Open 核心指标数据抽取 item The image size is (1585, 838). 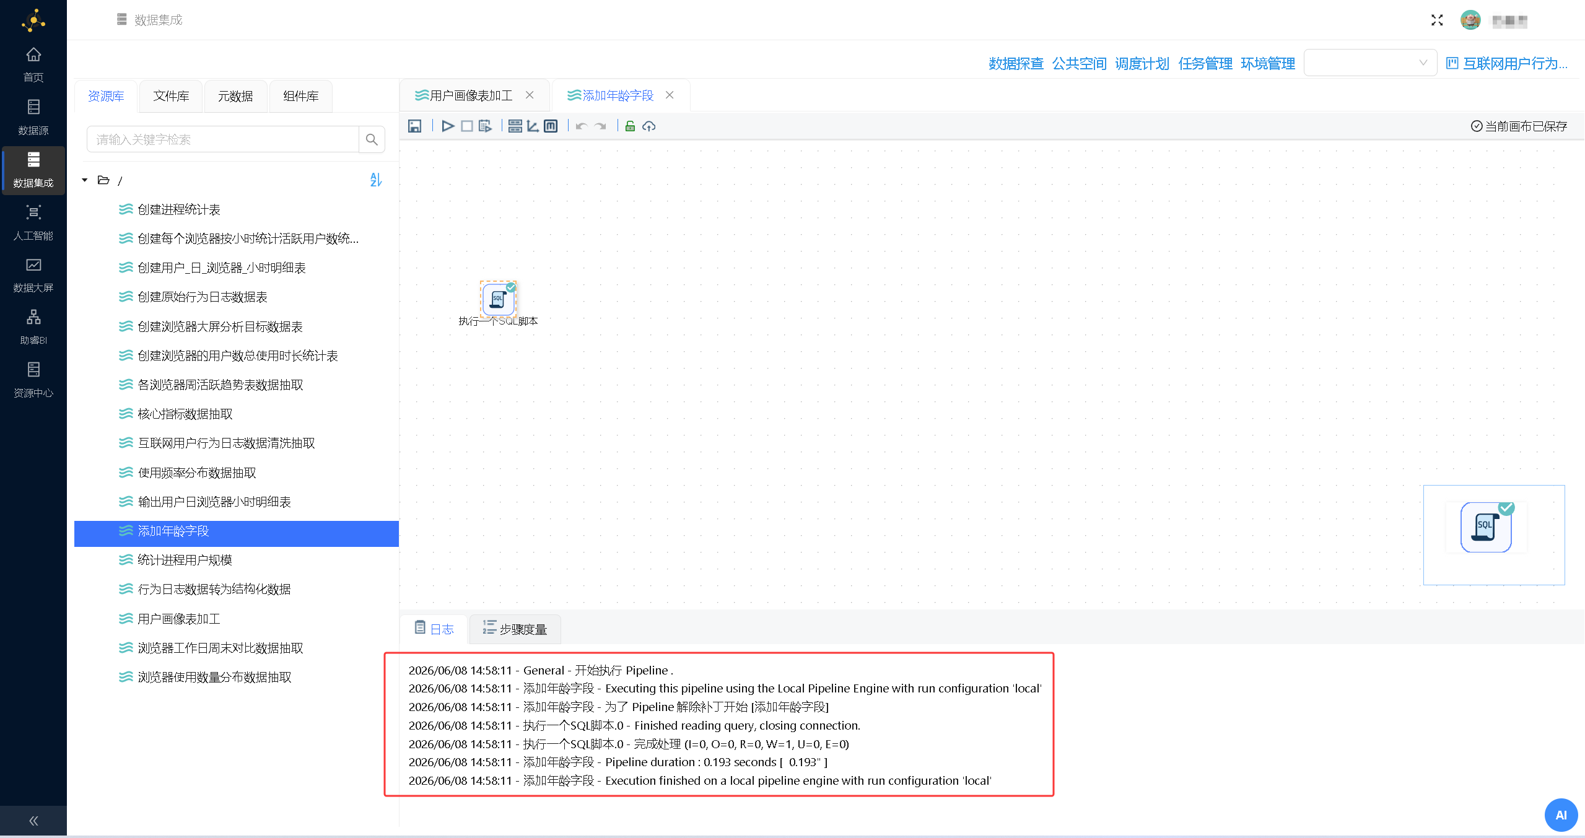(185, 414)
